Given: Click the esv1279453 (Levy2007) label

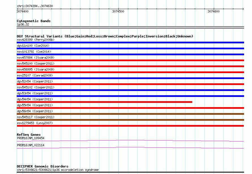Looking at the screenshot, I should coord(35,123).
